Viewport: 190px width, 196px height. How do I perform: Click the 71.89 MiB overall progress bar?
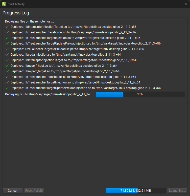[136, 191]
